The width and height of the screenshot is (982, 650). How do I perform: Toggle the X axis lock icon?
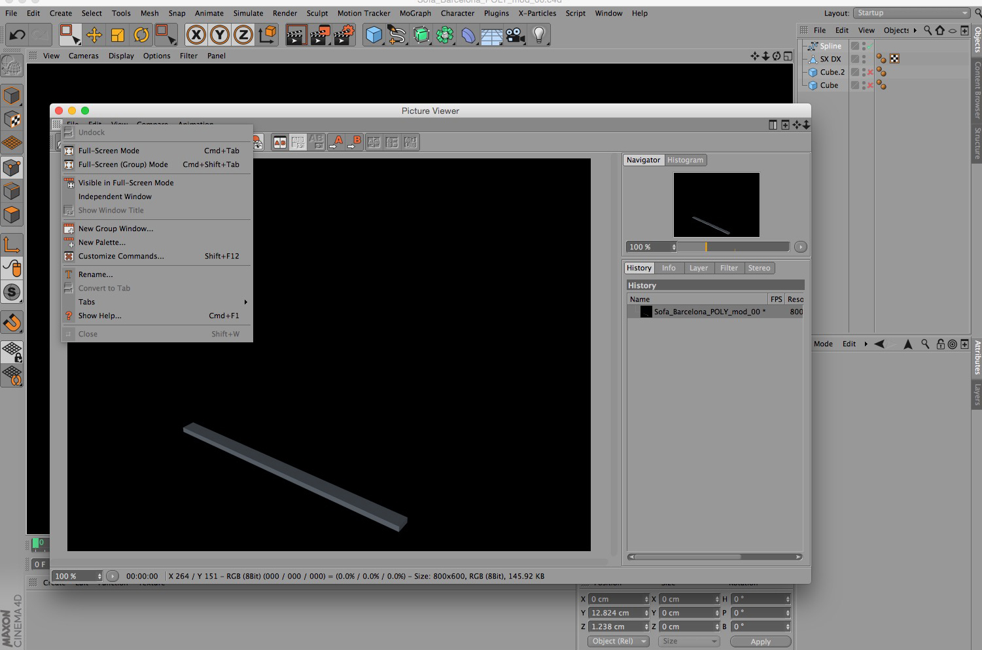pyautogui.click(x=196, y=35)
